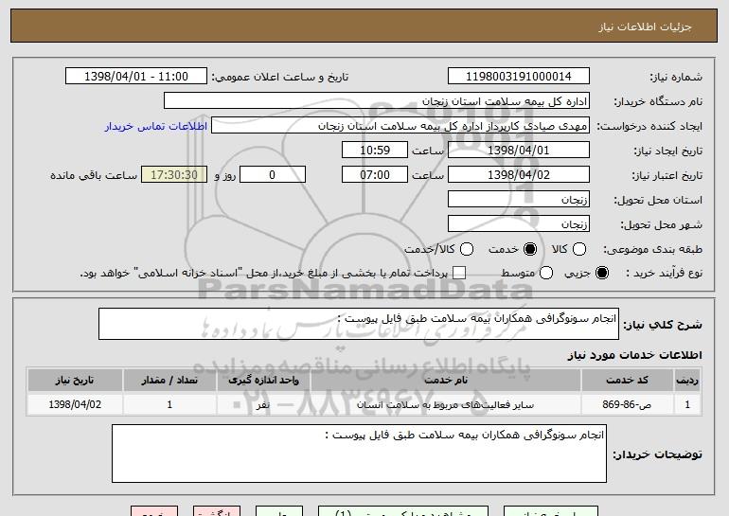Open the اطلاعات تماس خریدار link
Screen dimensions: 729x516
[156, 126]
